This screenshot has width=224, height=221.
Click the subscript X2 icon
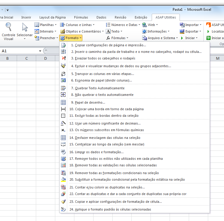click(x=63, y=130)
